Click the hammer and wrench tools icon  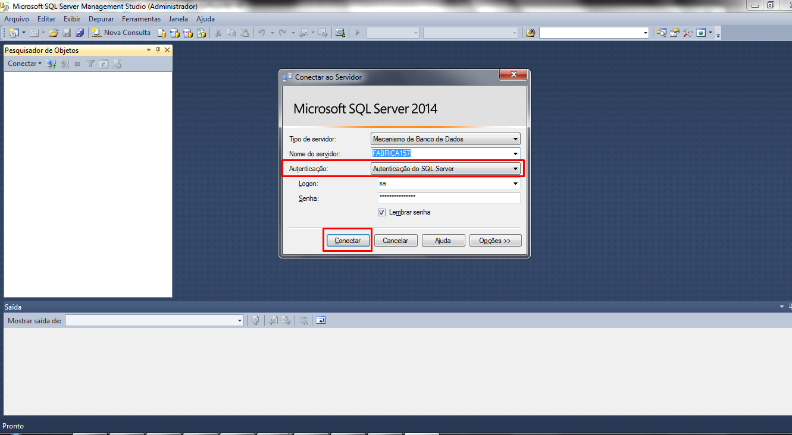(x=688, y=33)
